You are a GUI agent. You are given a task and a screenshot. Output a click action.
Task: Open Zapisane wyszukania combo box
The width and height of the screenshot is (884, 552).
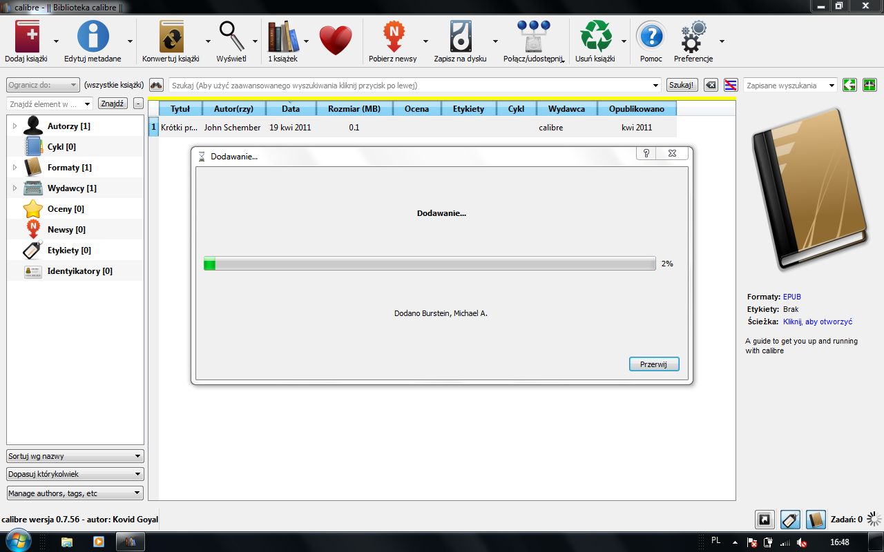pos(790,85)
